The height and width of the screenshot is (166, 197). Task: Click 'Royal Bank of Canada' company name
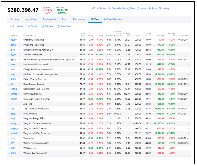[x=34, y=84]
